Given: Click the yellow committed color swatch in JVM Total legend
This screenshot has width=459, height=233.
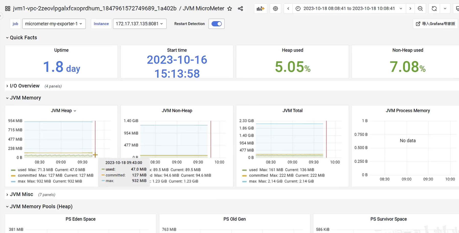Looking at the screenshot, I should click(245, 176).
